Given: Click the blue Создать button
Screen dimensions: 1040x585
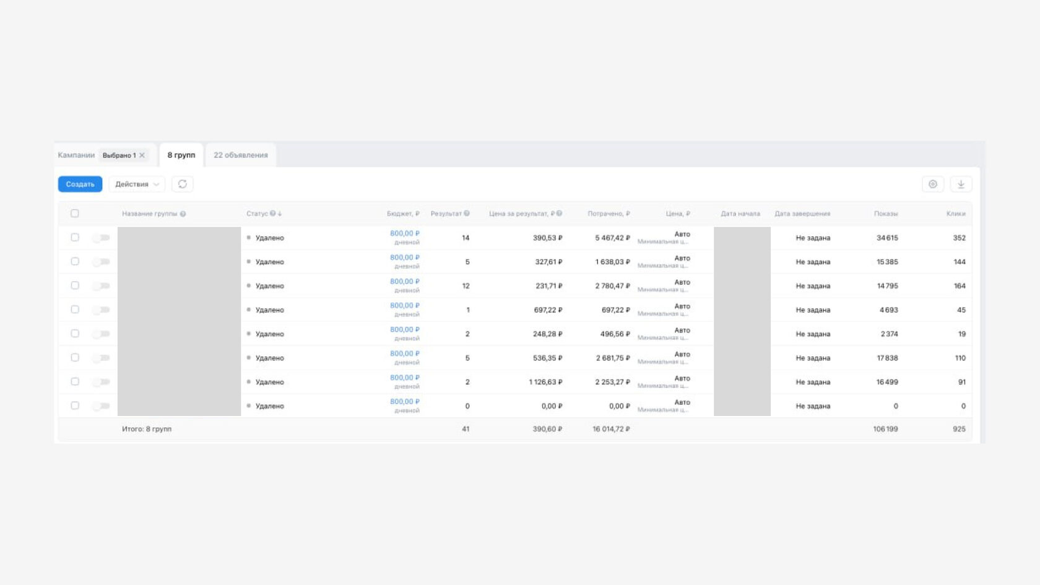Looking at the screenshot, I should tap(80, 184).
